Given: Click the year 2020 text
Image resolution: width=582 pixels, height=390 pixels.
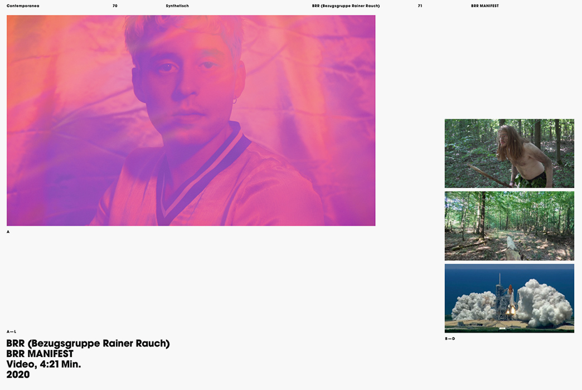Looking at the screenshot, I should pos(18,375).
